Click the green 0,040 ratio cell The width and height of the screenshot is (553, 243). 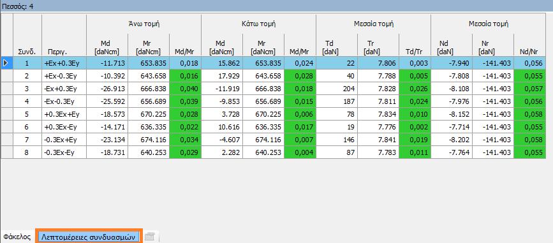pos(185,89)
